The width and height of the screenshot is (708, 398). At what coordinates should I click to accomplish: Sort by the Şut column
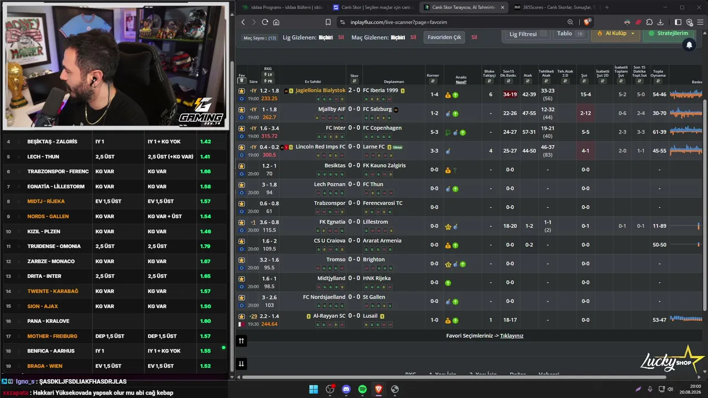[584, 81]
